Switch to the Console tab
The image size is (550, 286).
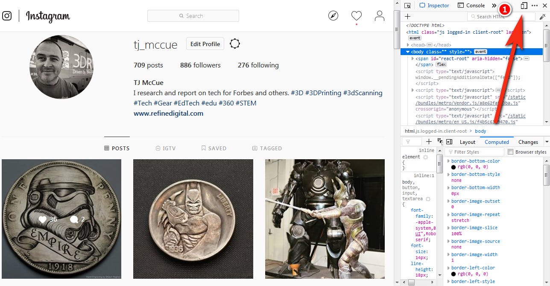(x=471, y=6)
